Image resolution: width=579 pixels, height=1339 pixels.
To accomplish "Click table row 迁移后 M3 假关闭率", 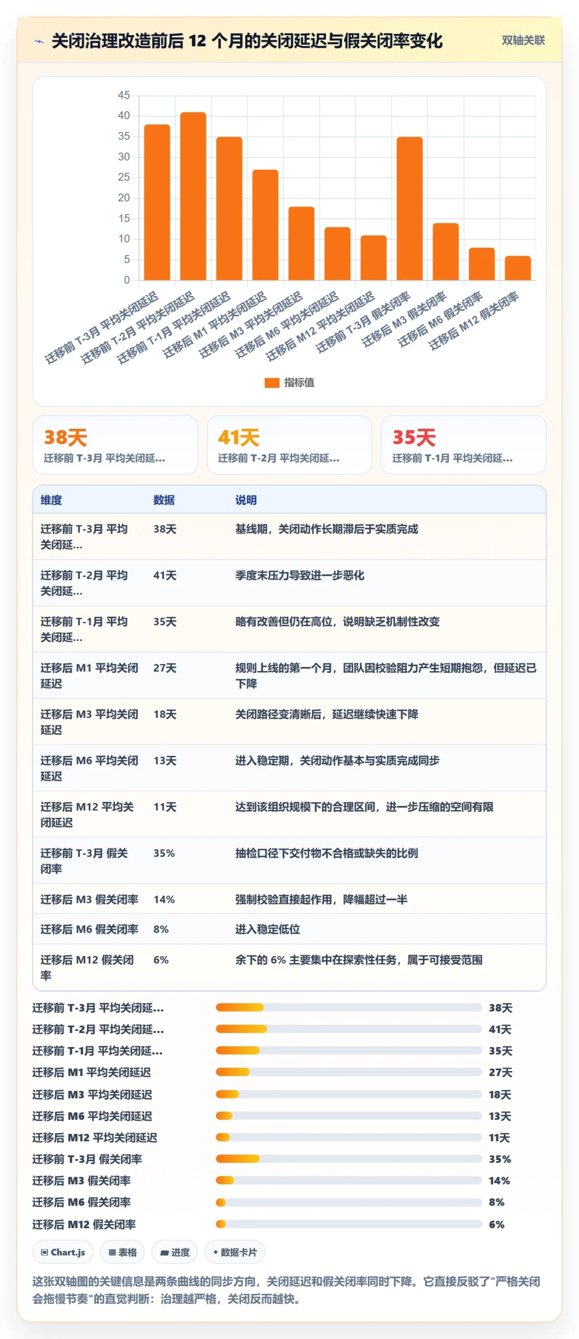I will point(289,899).
